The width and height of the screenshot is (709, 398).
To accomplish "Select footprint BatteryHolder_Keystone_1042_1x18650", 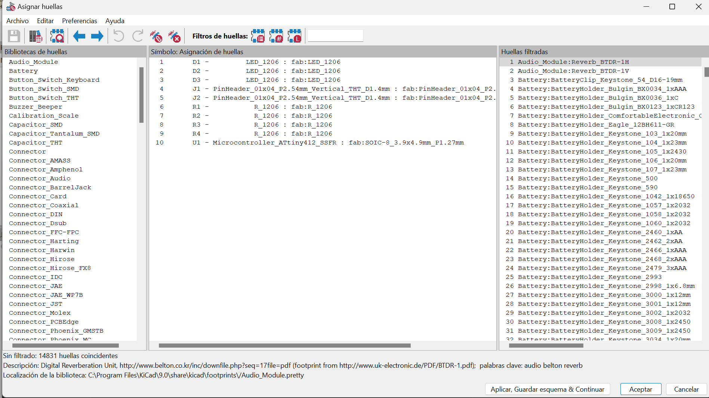I will click(600, 196).
